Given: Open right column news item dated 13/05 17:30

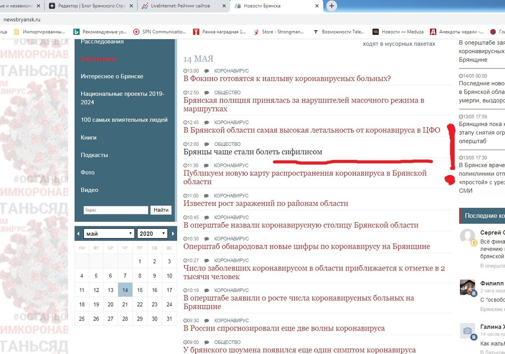Looking at the screenshot, I should click(x=482, y=178).
